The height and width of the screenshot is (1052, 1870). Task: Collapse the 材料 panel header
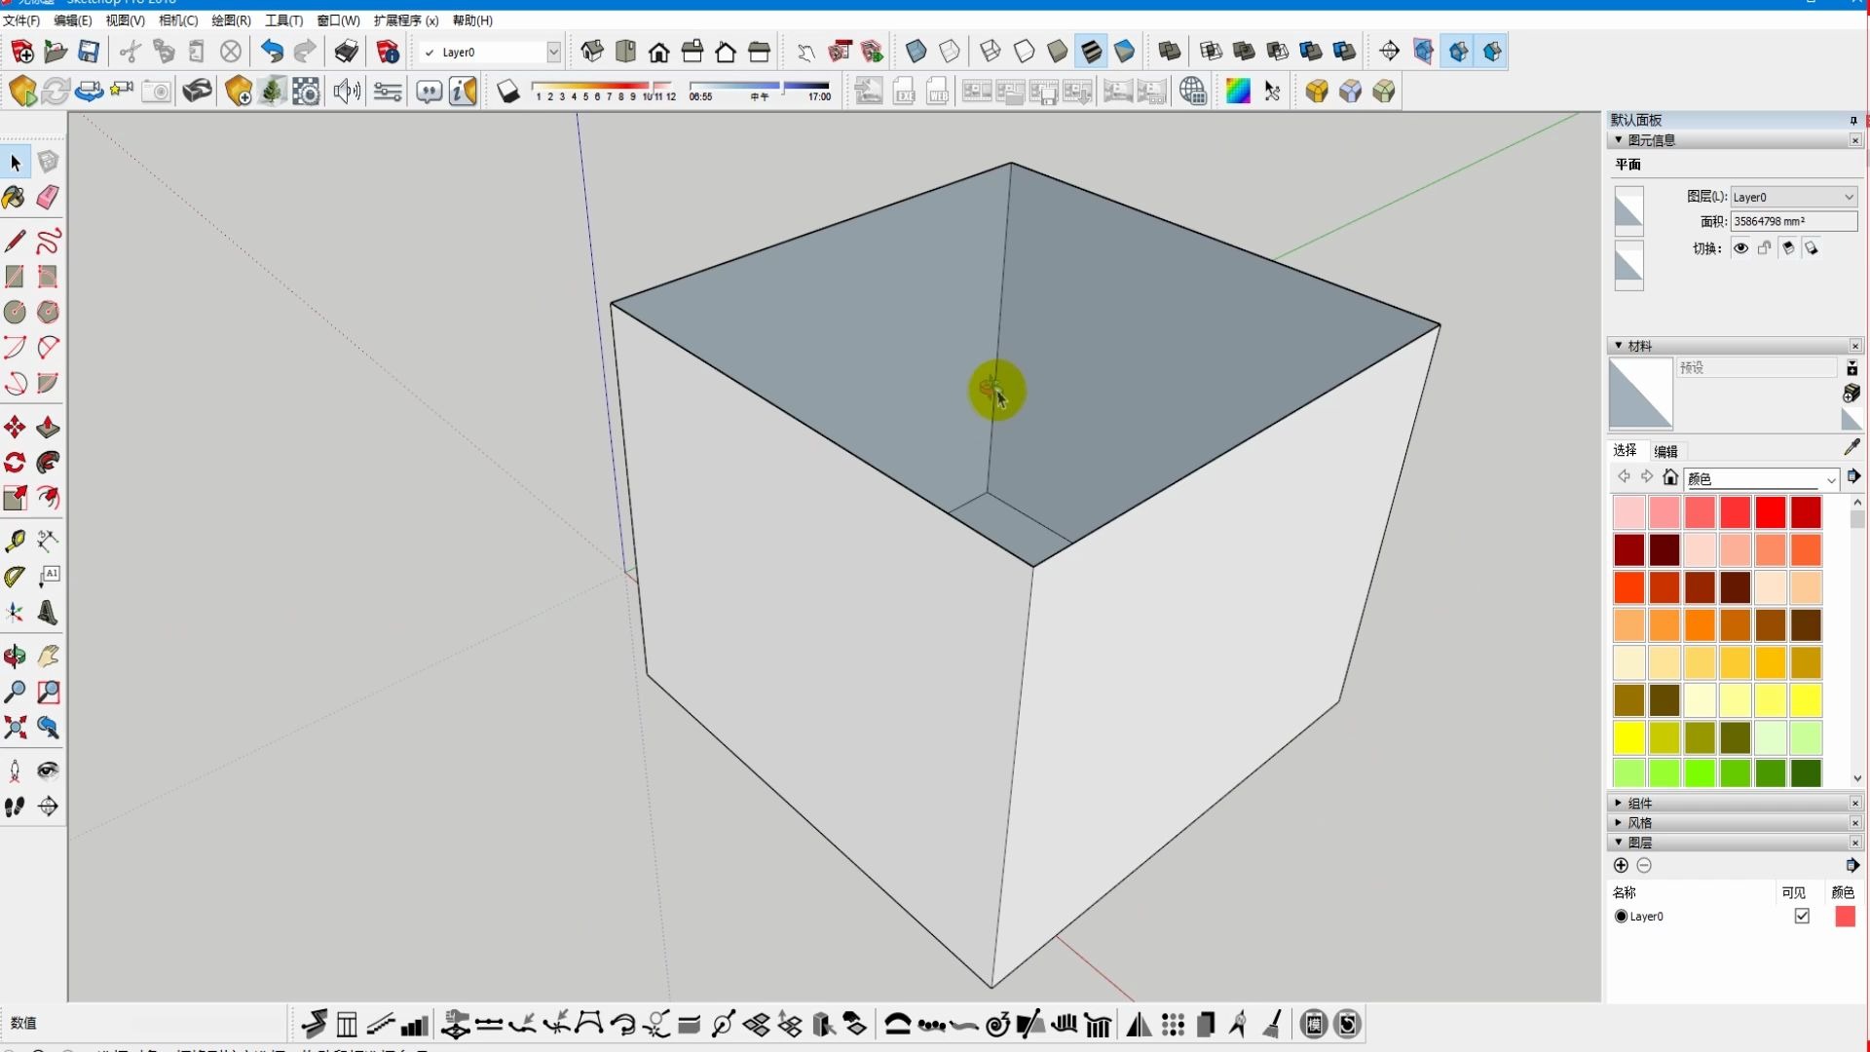coord(1619,345)
